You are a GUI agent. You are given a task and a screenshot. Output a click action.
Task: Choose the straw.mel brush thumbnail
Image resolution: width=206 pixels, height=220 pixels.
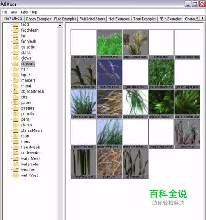coord(109,162)
